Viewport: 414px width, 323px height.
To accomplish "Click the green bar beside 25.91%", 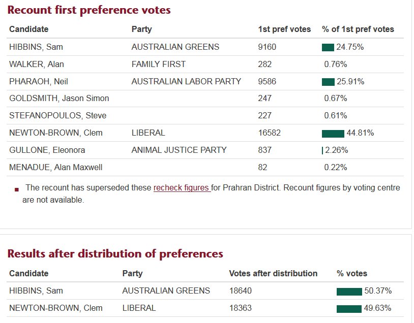I will (x=328, y=82).
